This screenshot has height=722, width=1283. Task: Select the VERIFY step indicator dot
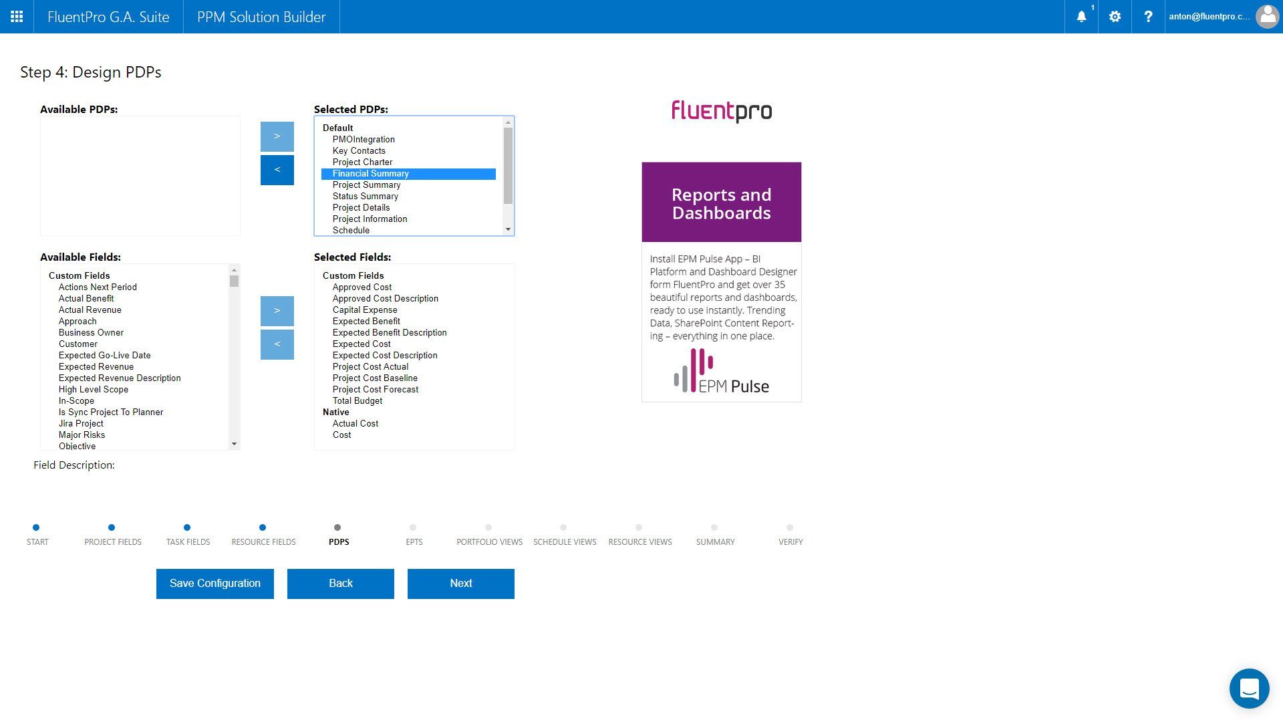[x=791, y=527]
